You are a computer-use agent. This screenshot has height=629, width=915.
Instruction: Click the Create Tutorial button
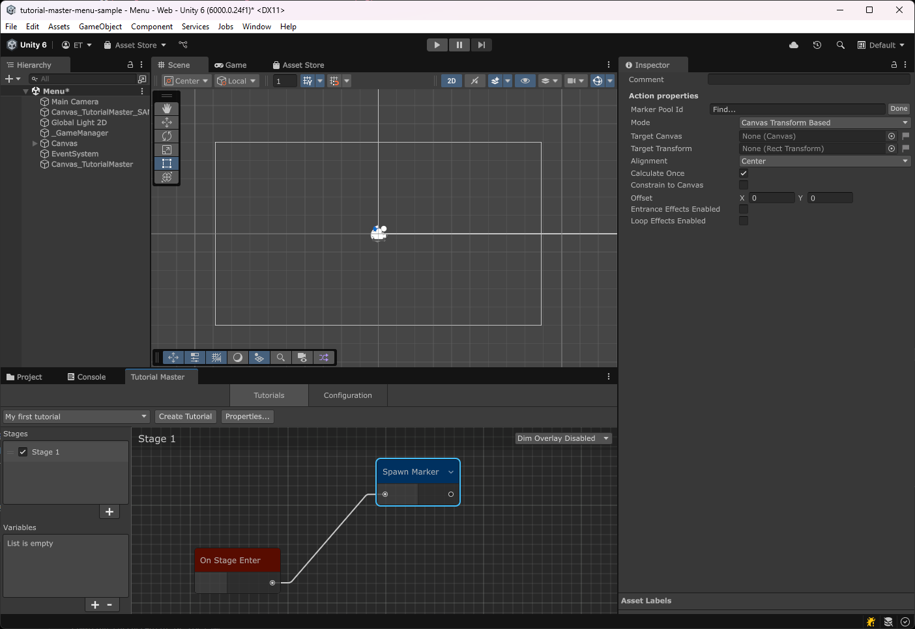click(185, 417)
